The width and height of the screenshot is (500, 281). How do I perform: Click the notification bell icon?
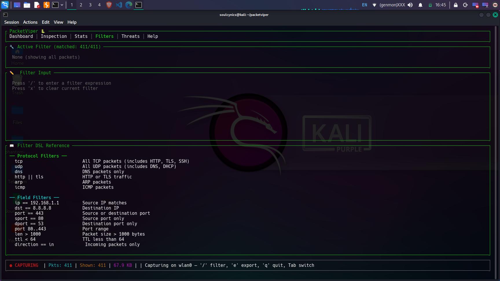click(x=420, y=5)
